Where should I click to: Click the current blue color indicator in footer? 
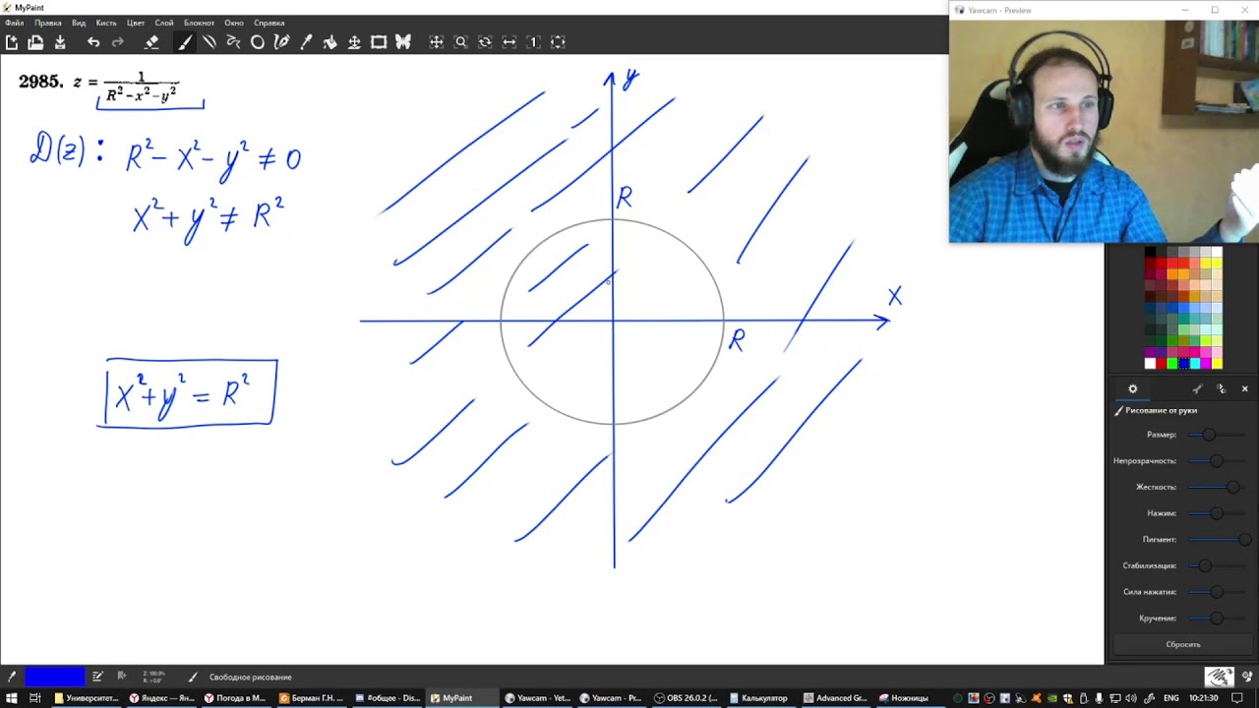(54, 677)
